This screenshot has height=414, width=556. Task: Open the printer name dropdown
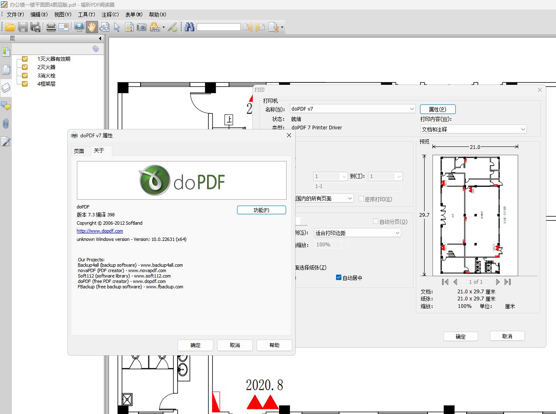[x=353, y=109]
